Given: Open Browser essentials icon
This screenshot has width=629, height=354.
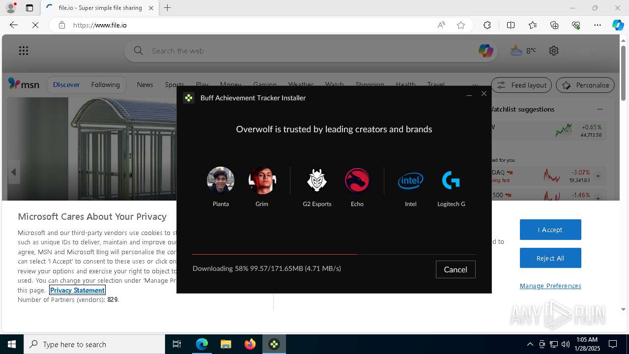Looking at the screenshot, I should pyautogui.click(x=576, y=25).
